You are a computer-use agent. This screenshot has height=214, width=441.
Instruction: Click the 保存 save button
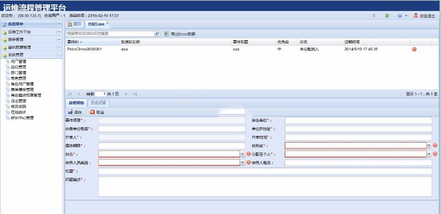[x=75, y=112]
